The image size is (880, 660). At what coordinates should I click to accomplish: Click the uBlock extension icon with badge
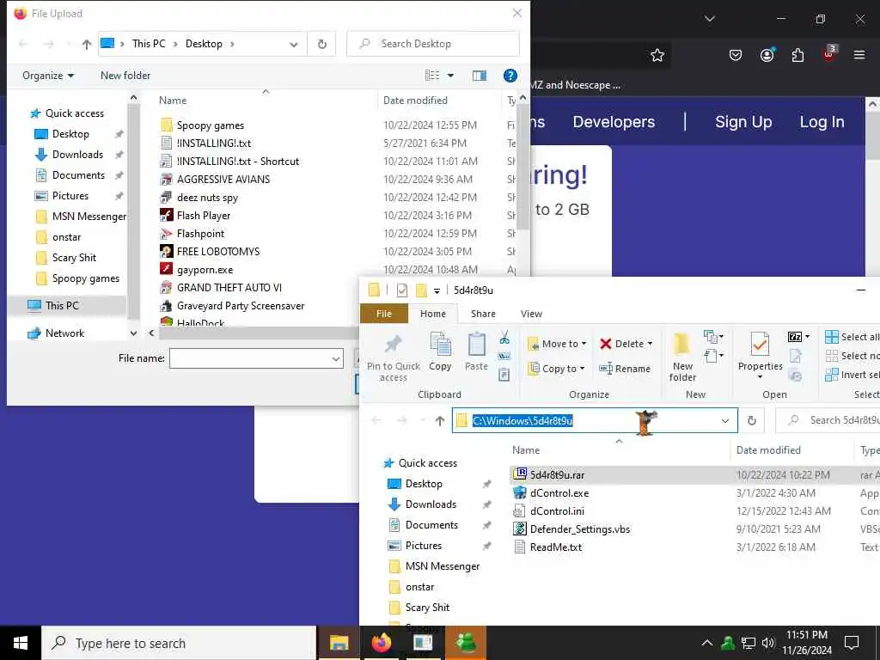coord(829,54)
